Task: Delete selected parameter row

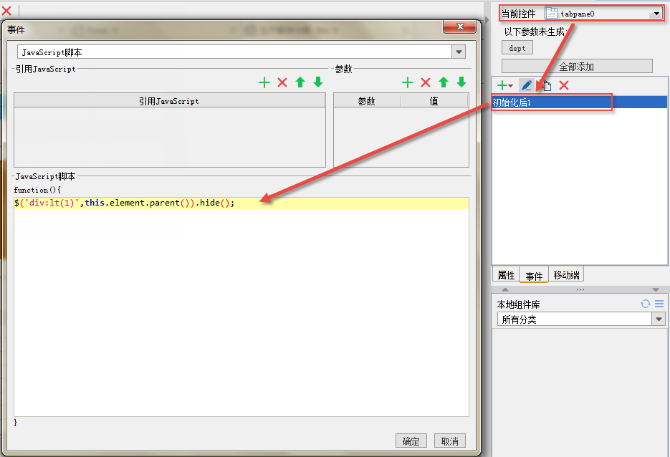Action: pos(426,82)
